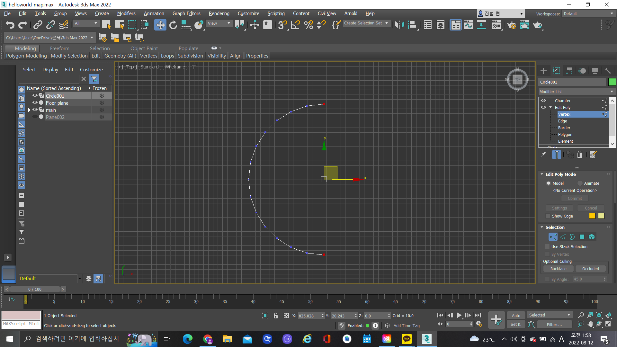
Task: Click Circle001 object color swatch
Action: click(x=612, y=82)
